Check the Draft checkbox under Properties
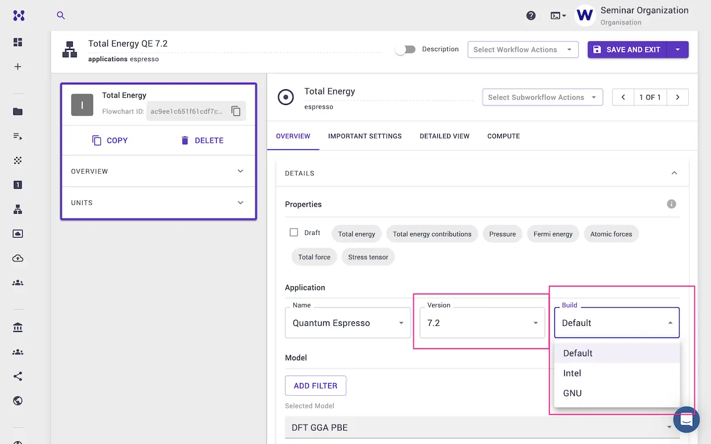The image size is (711, 444). [294, 233]
